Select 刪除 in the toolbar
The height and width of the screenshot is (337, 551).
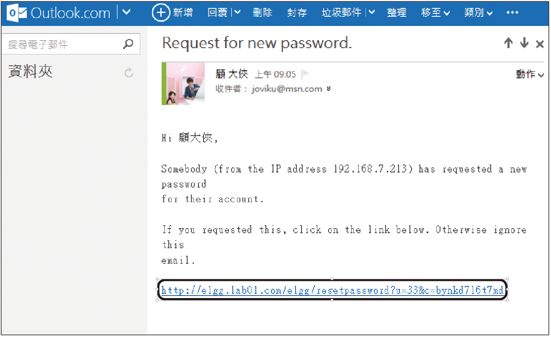pyautogui.click(x=263, y=13)
